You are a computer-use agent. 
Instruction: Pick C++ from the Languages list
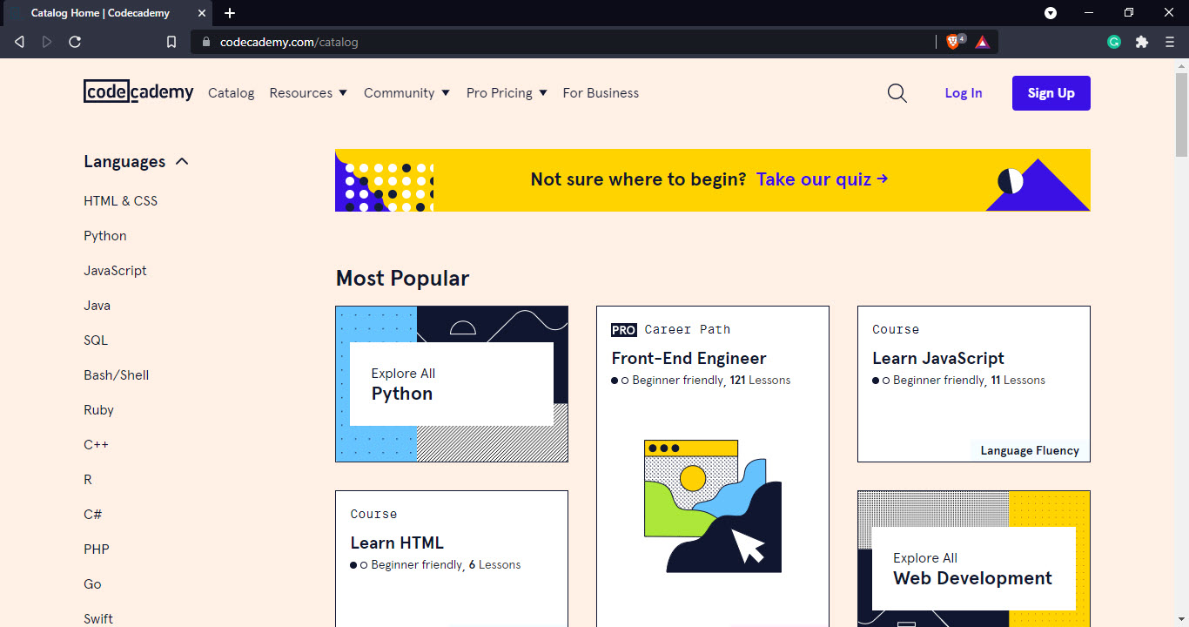[96, 445]
